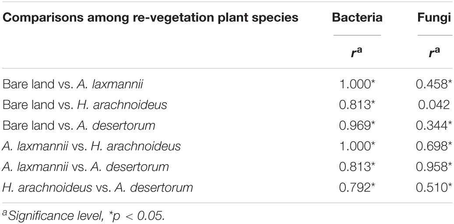Select Bare land vs. H. arachnoideus row

coord(227,105)
